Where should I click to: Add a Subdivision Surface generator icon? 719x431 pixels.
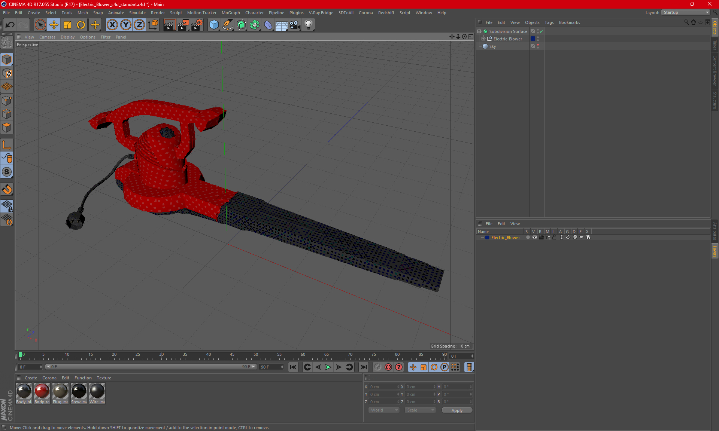tap(241, 25)
